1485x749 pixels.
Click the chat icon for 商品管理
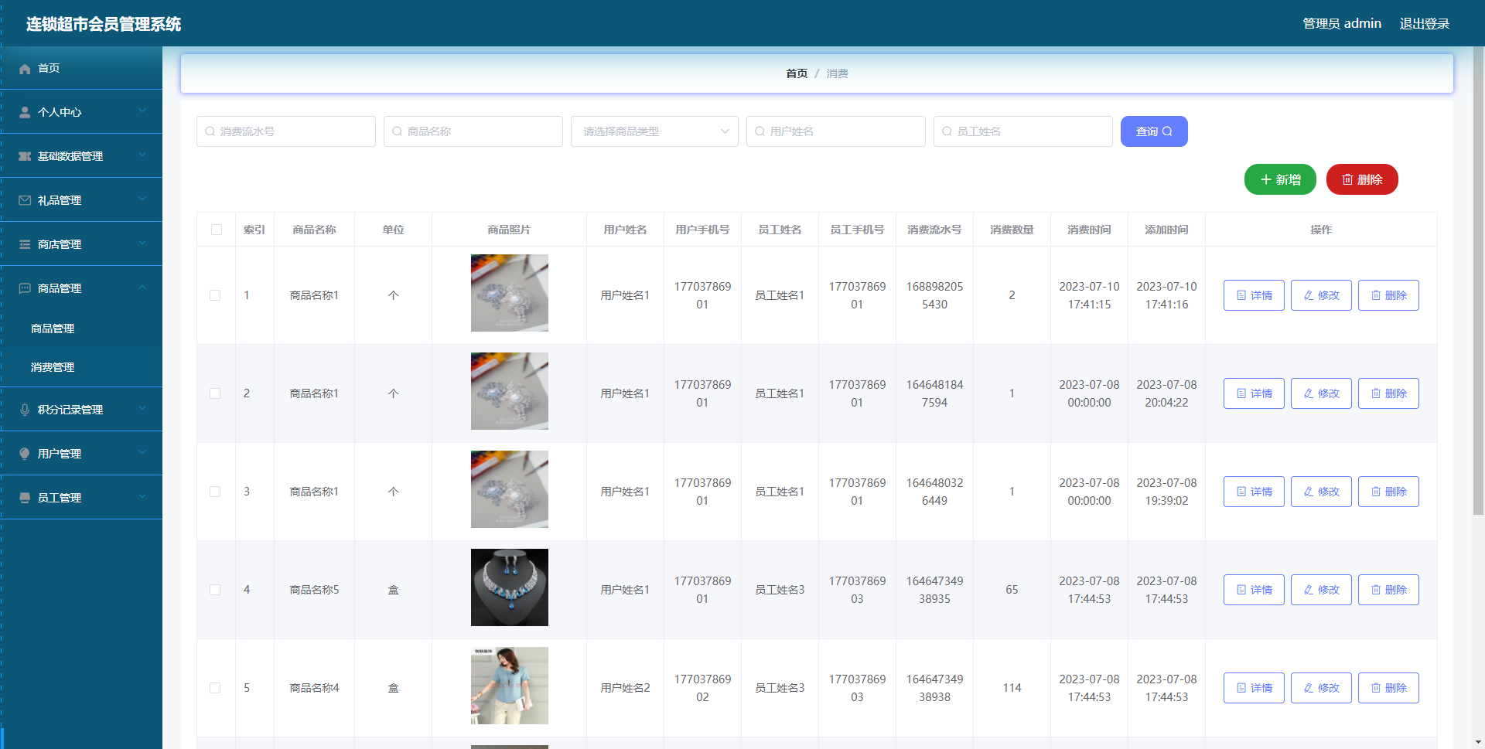pyautogui.click(x=25, y=289)
